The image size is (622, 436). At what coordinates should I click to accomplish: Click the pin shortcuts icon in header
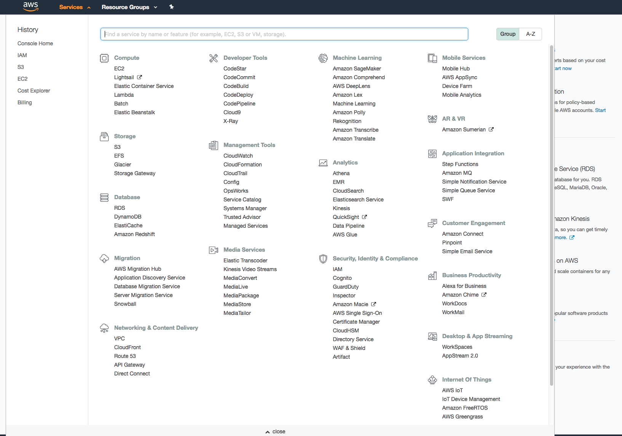point(172,7)
